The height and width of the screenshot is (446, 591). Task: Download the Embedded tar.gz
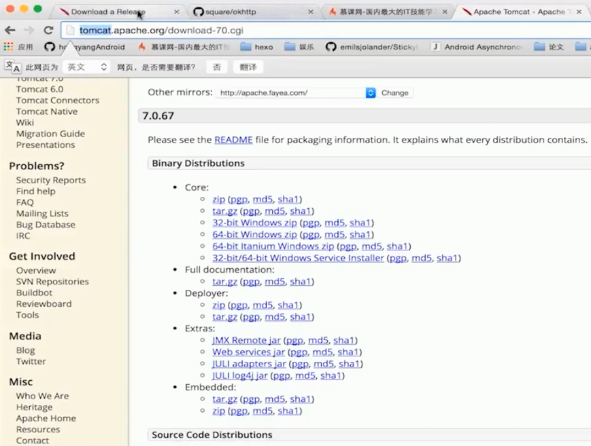tap(224, 399)
